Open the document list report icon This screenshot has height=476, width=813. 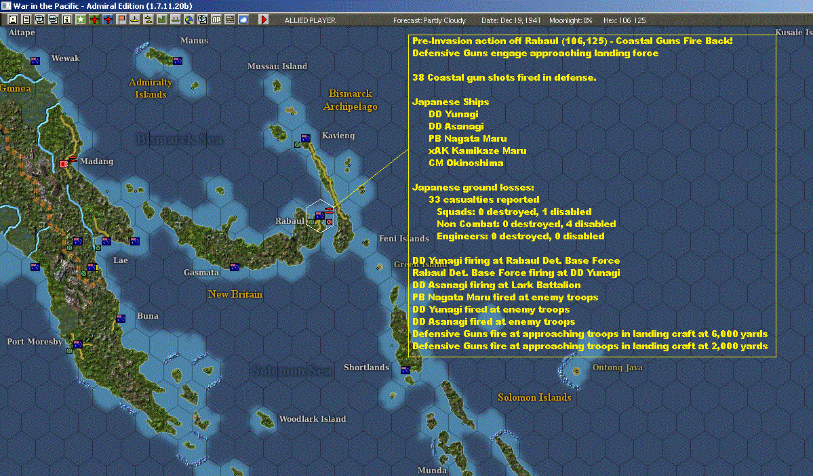click(26, 20)
